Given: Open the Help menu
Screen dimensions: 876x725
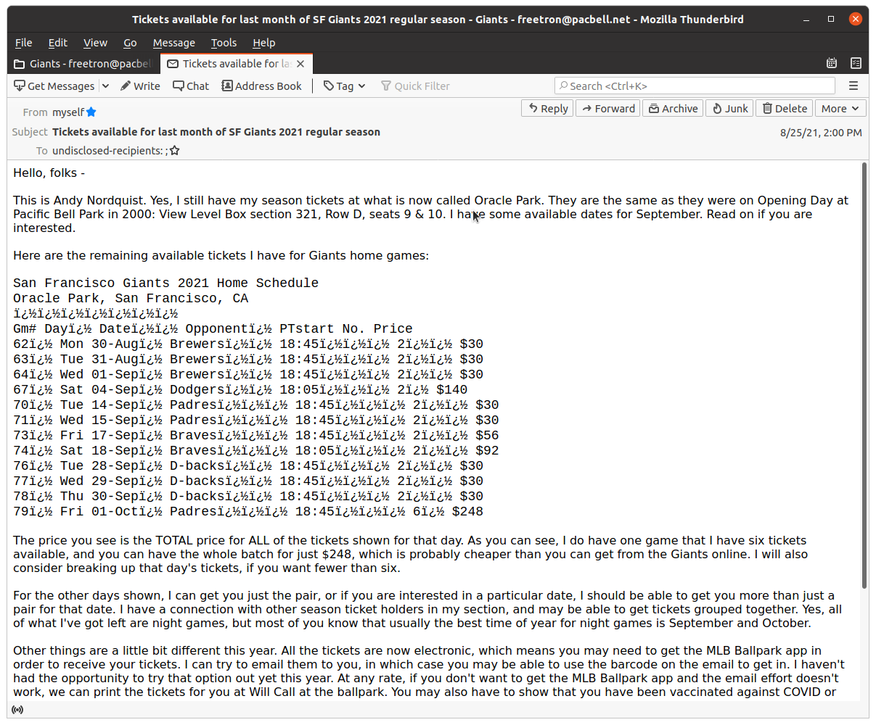Looking at the screenshot, I should point(263,43).
